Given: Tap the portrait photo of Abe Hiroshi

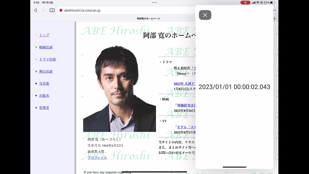Looking at the screenshot, I should 119,89.
